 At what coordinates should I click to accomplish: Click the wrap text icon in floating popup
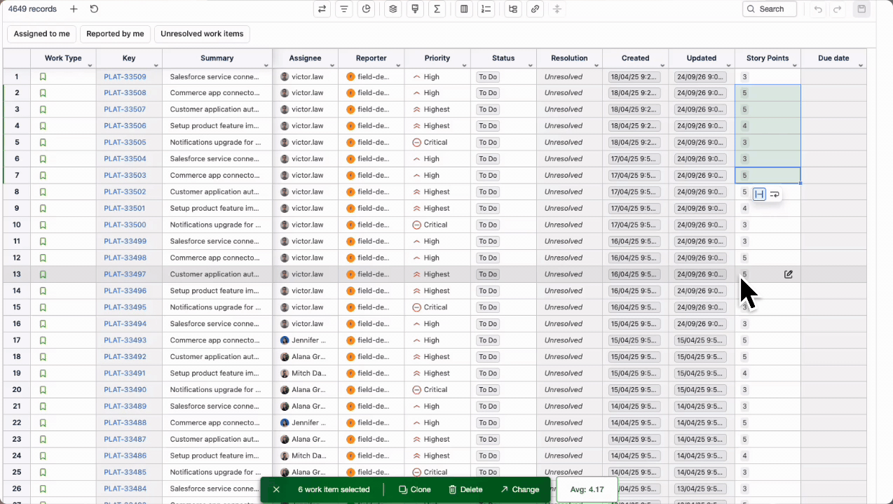point(775,194)
